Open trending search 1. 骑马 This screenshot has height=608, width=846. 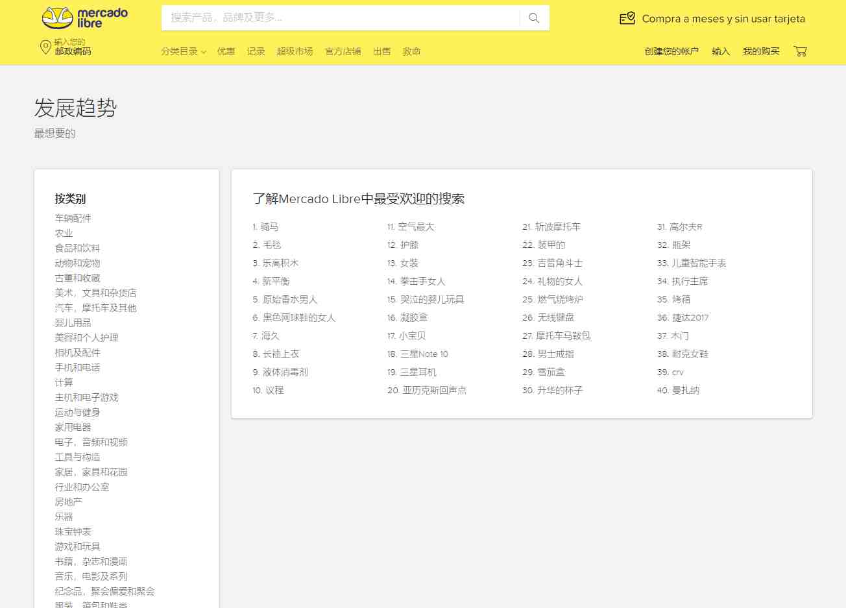pos(265,226)
